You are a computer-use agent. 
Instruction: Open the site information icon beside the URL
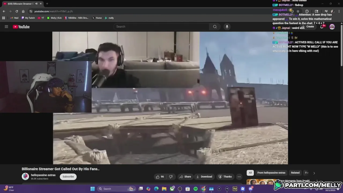pos(31,11)
